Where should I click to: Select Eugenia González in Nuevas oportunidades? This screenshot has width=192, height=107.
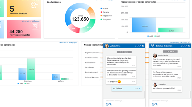click(x=92, y=52)
